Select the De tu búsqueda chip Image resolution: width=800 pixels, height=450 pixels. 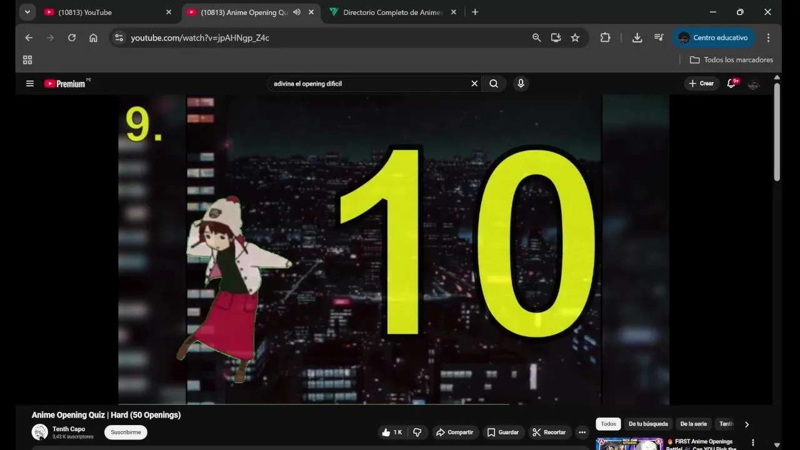pyautogui.click(x=648, y=424)
